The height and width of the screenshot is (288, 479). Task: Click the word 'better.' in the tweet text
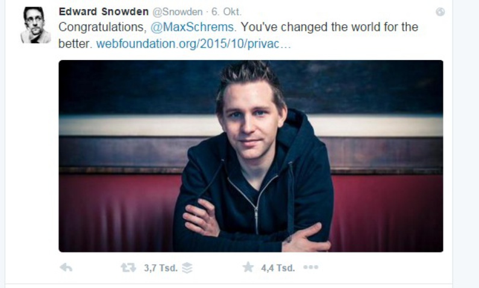coord(75,44)
